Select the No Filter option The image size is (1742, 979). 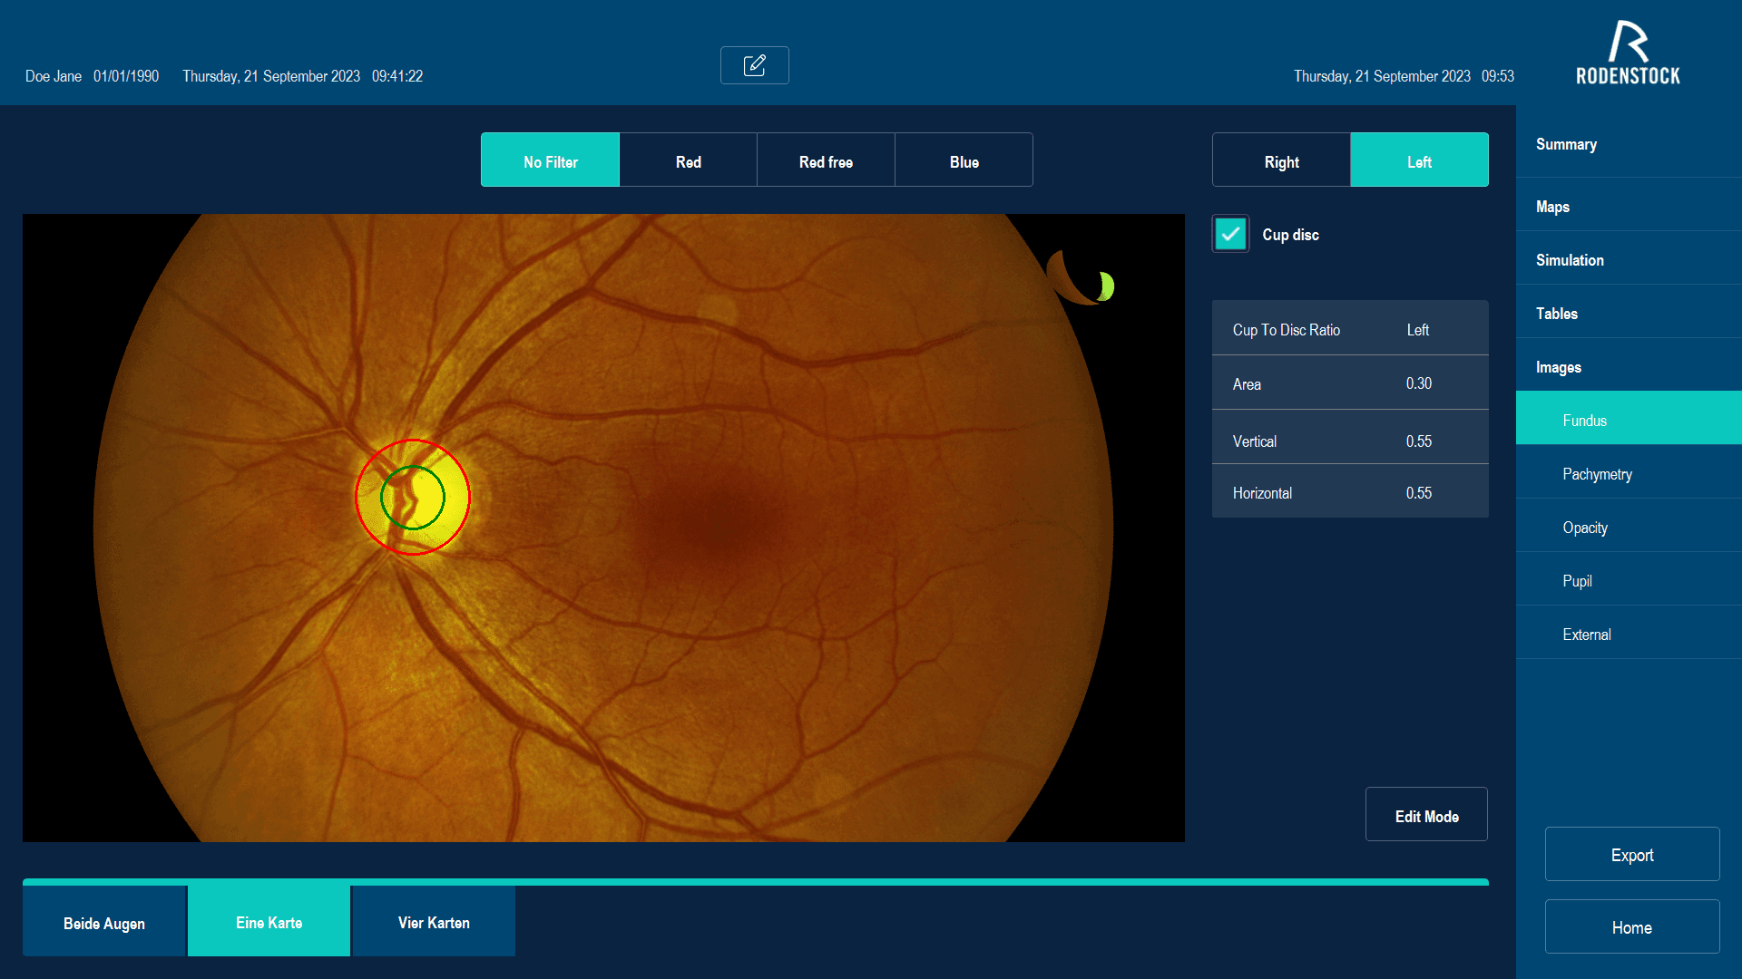(x=550, y=160)
